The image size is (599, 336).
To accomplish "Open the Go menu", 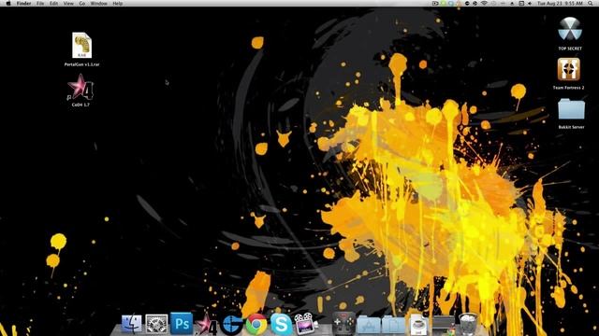I will tap(82, 4).
